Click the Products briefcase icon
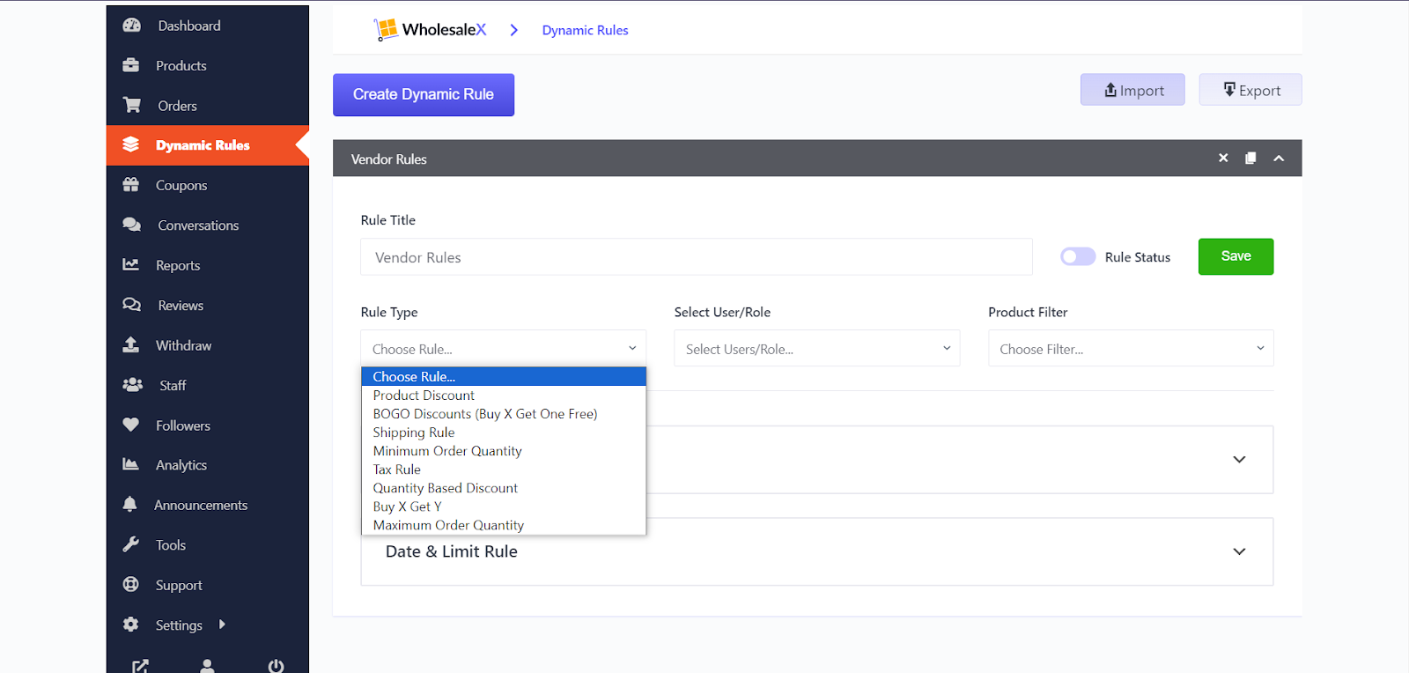Viewport: 1409px width, 673px height. 131,65
